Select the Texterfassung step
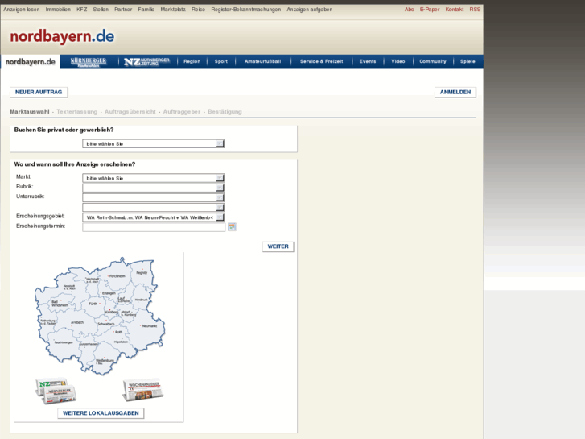This screenshot has height=439, width=585. (77, 112)
